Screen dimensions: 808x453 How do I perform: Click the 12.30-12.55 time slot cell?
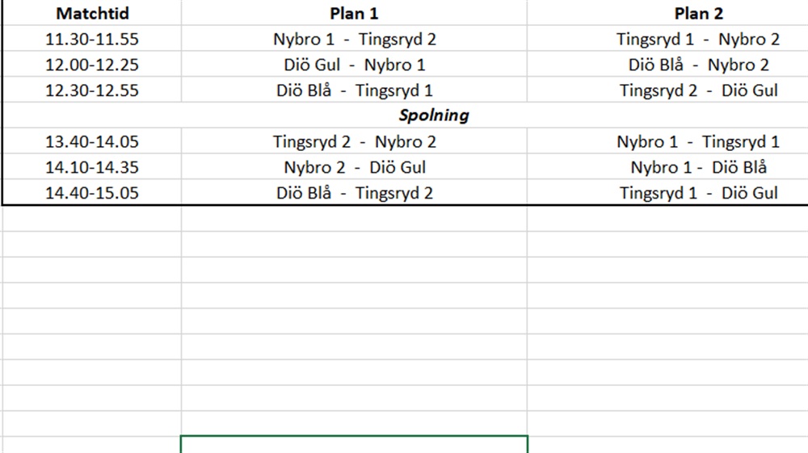[92, 90]
